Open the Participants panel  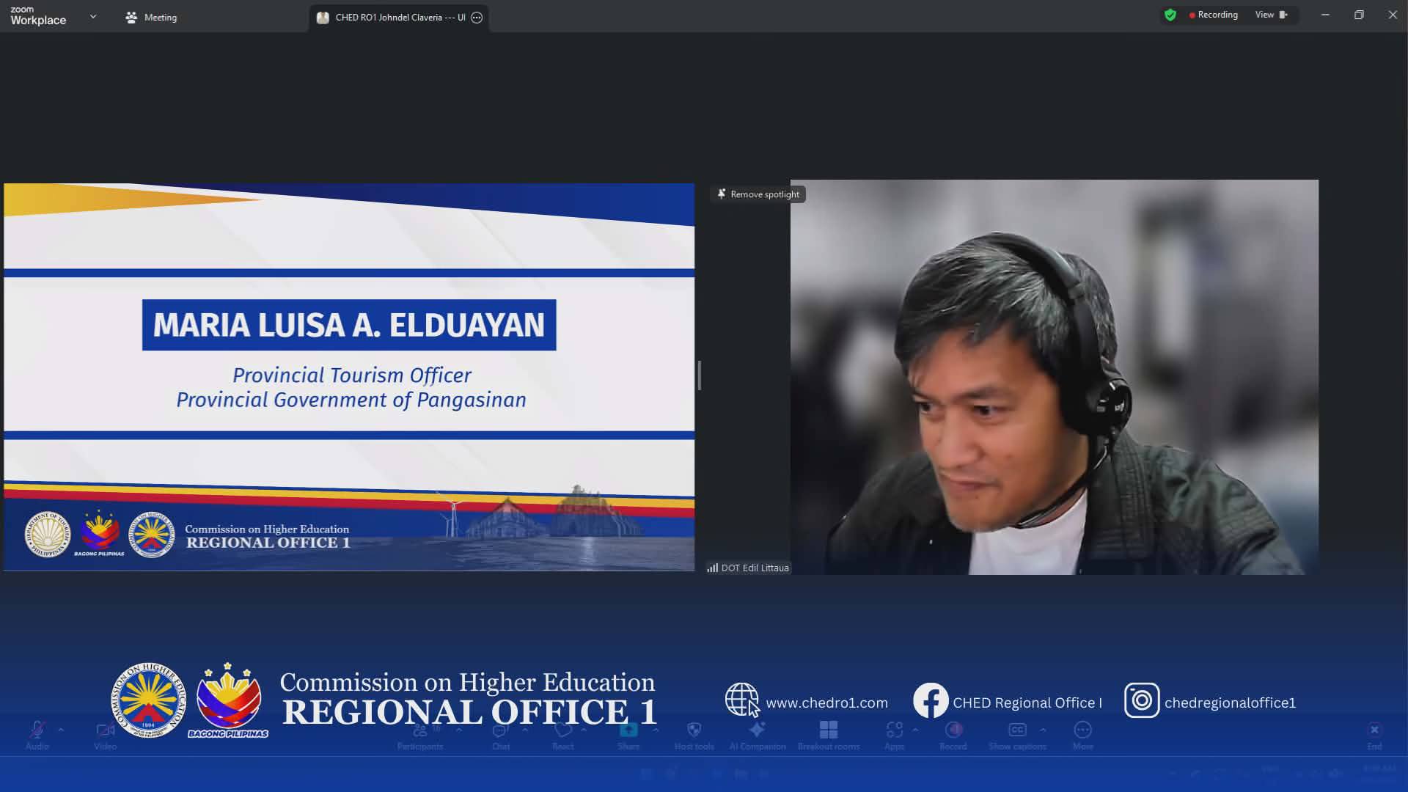[419, 730]
